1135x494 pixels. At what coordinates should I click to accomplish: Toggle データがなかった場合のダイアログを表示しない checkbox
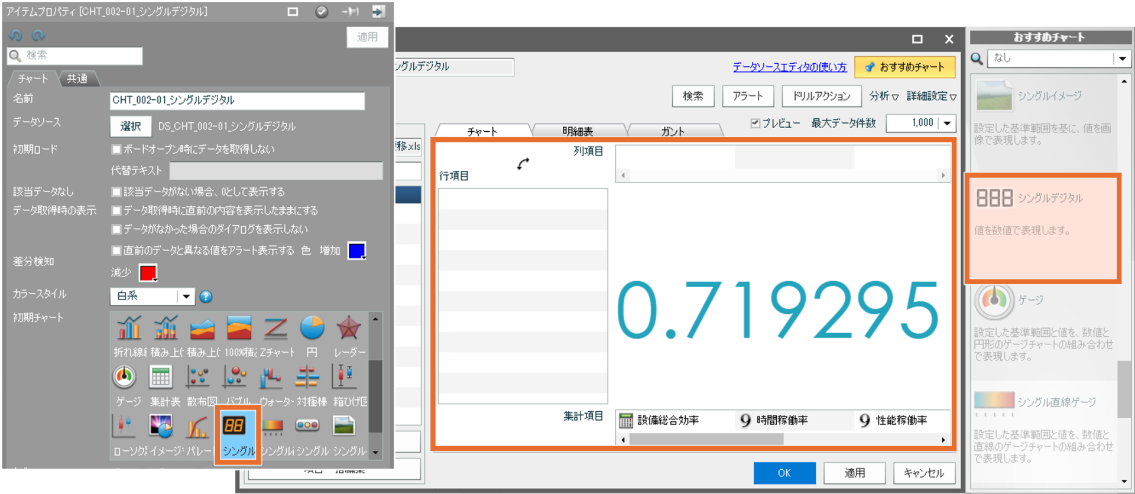[x=116, y=229]
